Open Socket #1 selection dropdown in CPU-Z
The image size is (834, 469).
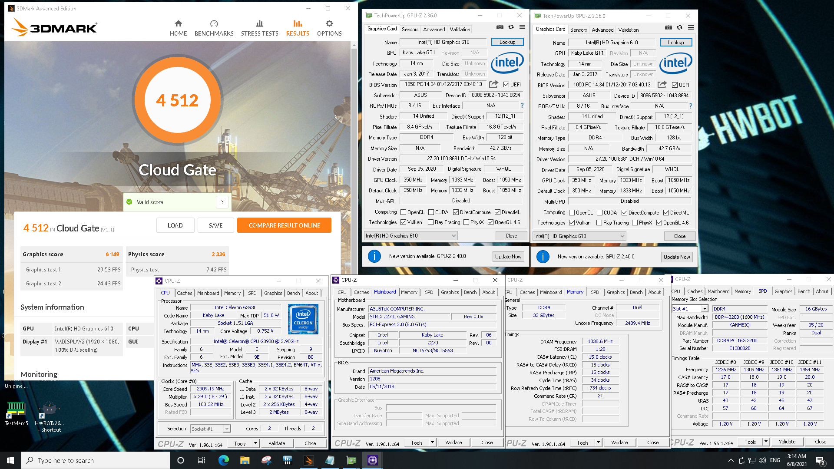(210, 429)
